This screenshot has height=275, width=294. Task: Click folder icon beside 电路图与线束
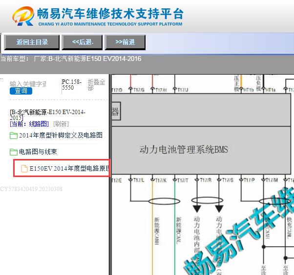tap(14, 152)
